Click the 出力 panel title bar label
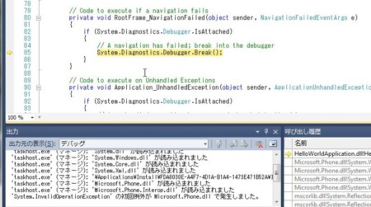This screenshot has width=371, height=207. [x=12, y=132]
